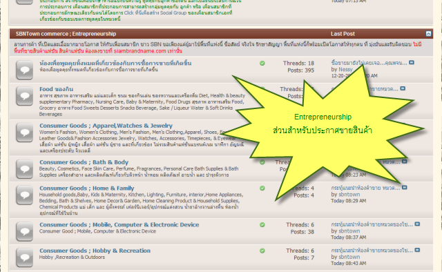Open Consumer Goods ; Bath & Body forum
Viewport: 442px width, 272px height.
coord(84,162)
